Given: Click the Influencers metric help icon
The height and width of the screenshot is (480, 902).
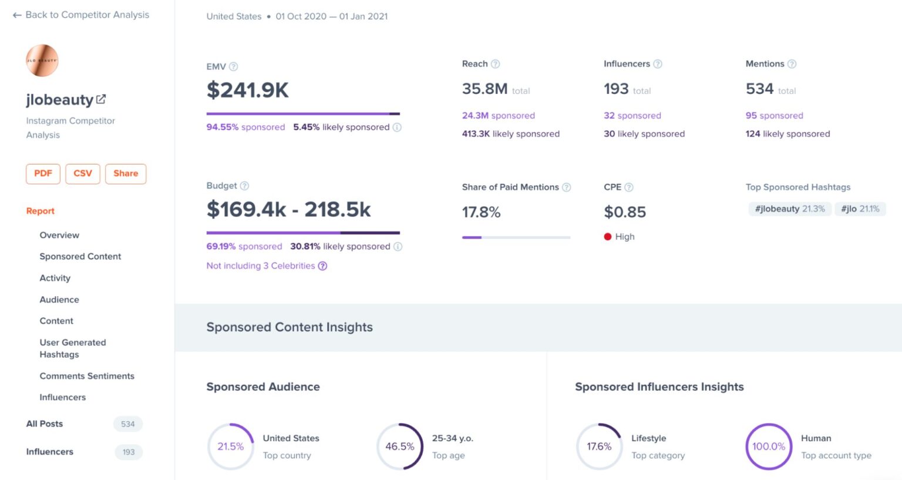Looking at the screenshot, I should [658, 63].
